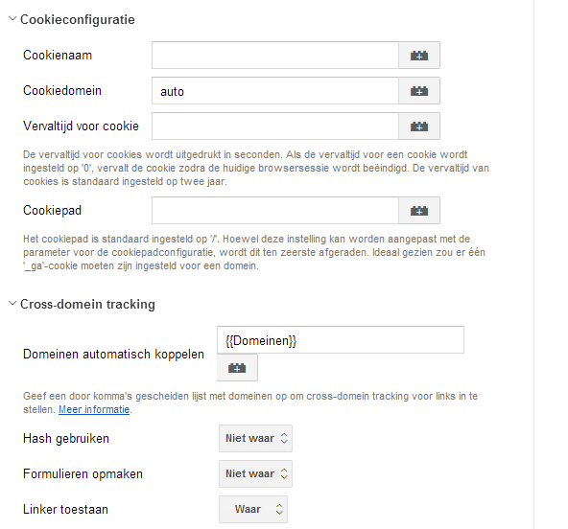Collapse the Cross-domein tracking section
The height and width of the screenshot is (529, 568).
click(12, 303)
